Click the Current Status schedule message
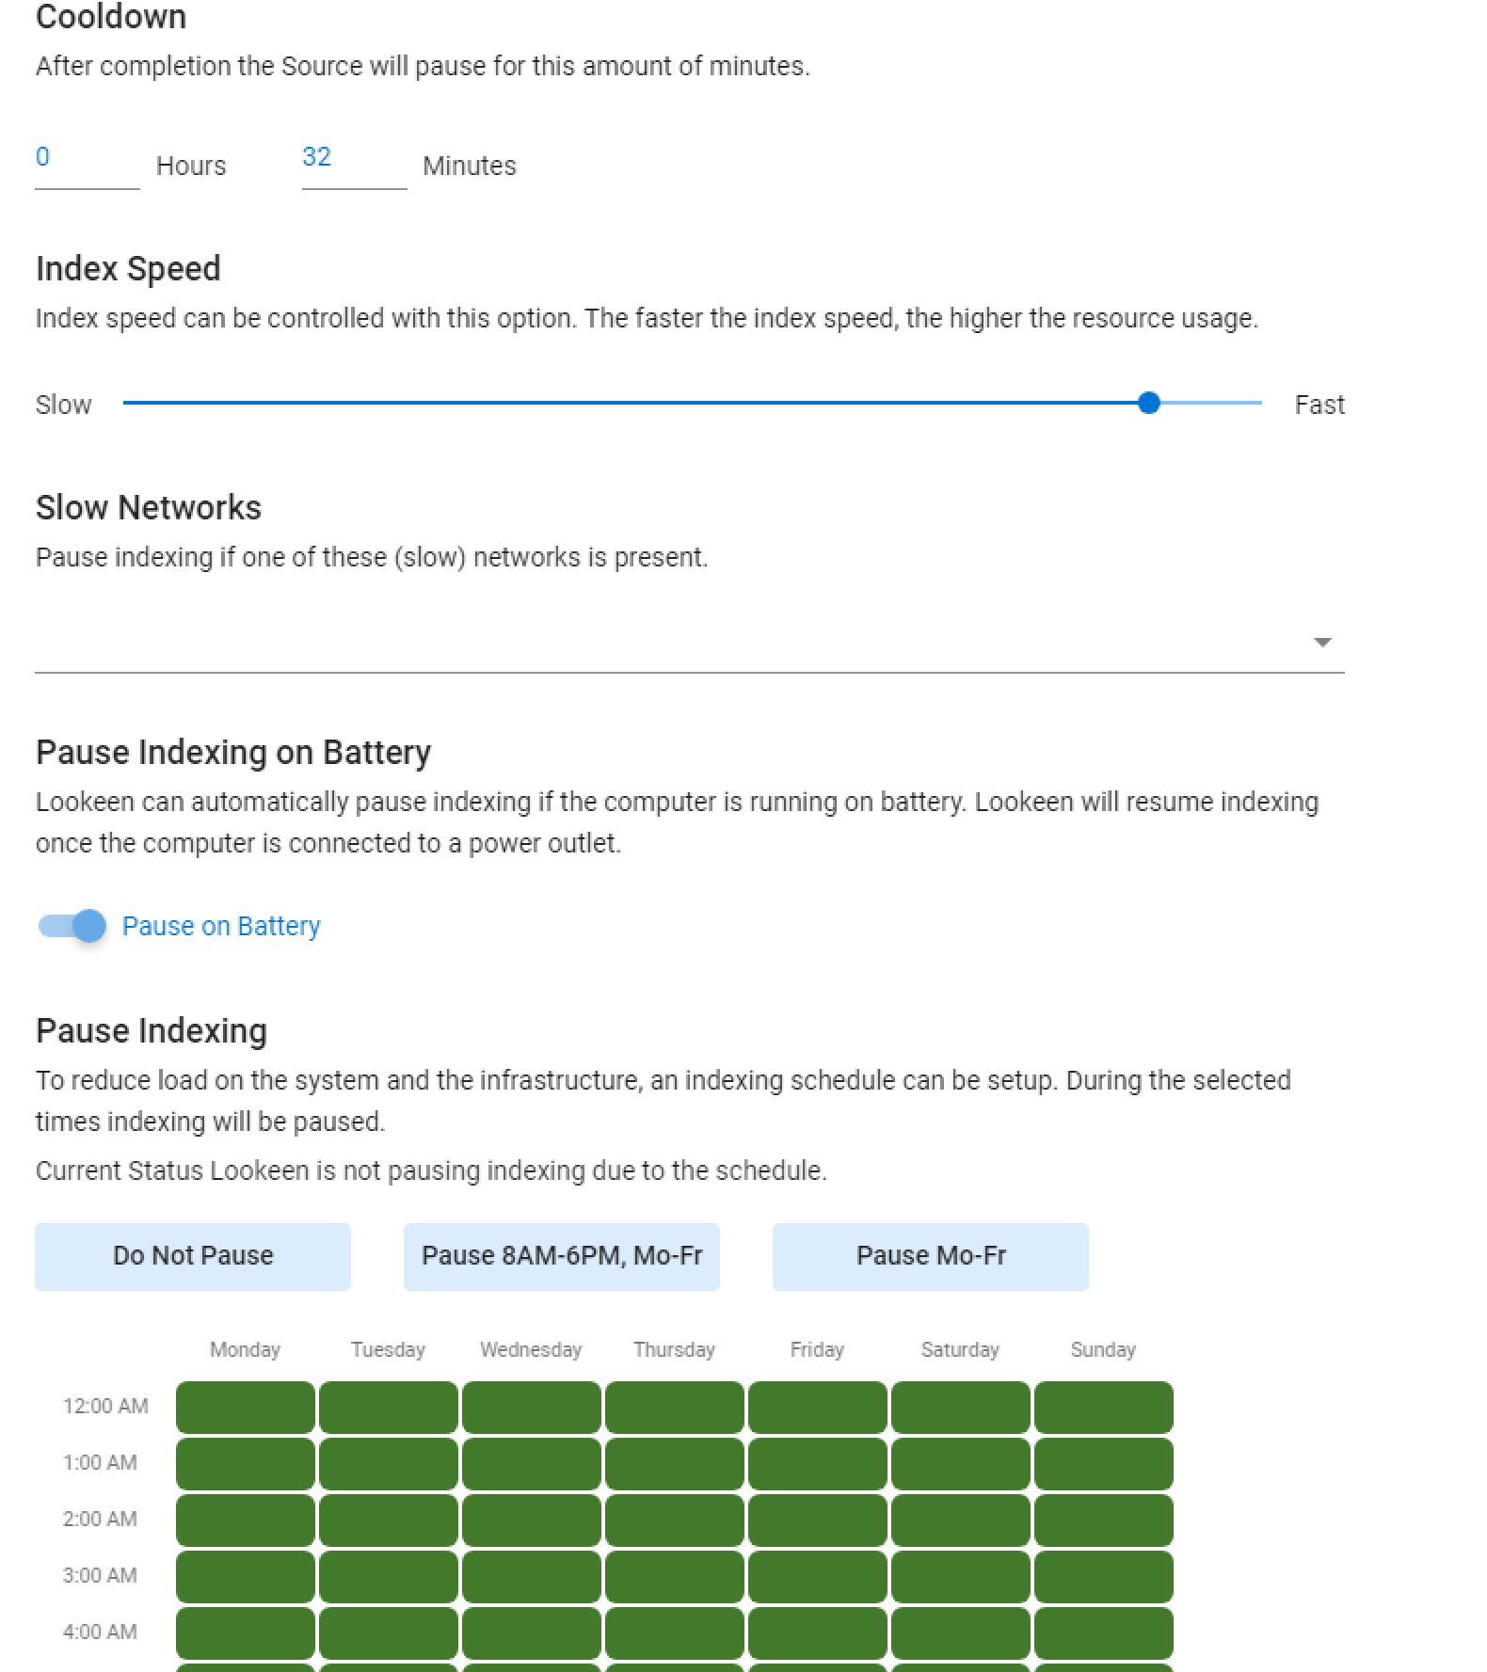1487x1672 pixels. click(x=431, y=1170)
